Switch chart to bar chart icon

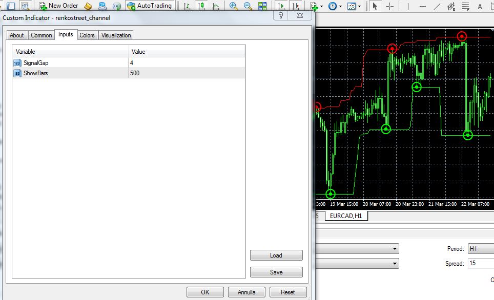pos(187,6)
